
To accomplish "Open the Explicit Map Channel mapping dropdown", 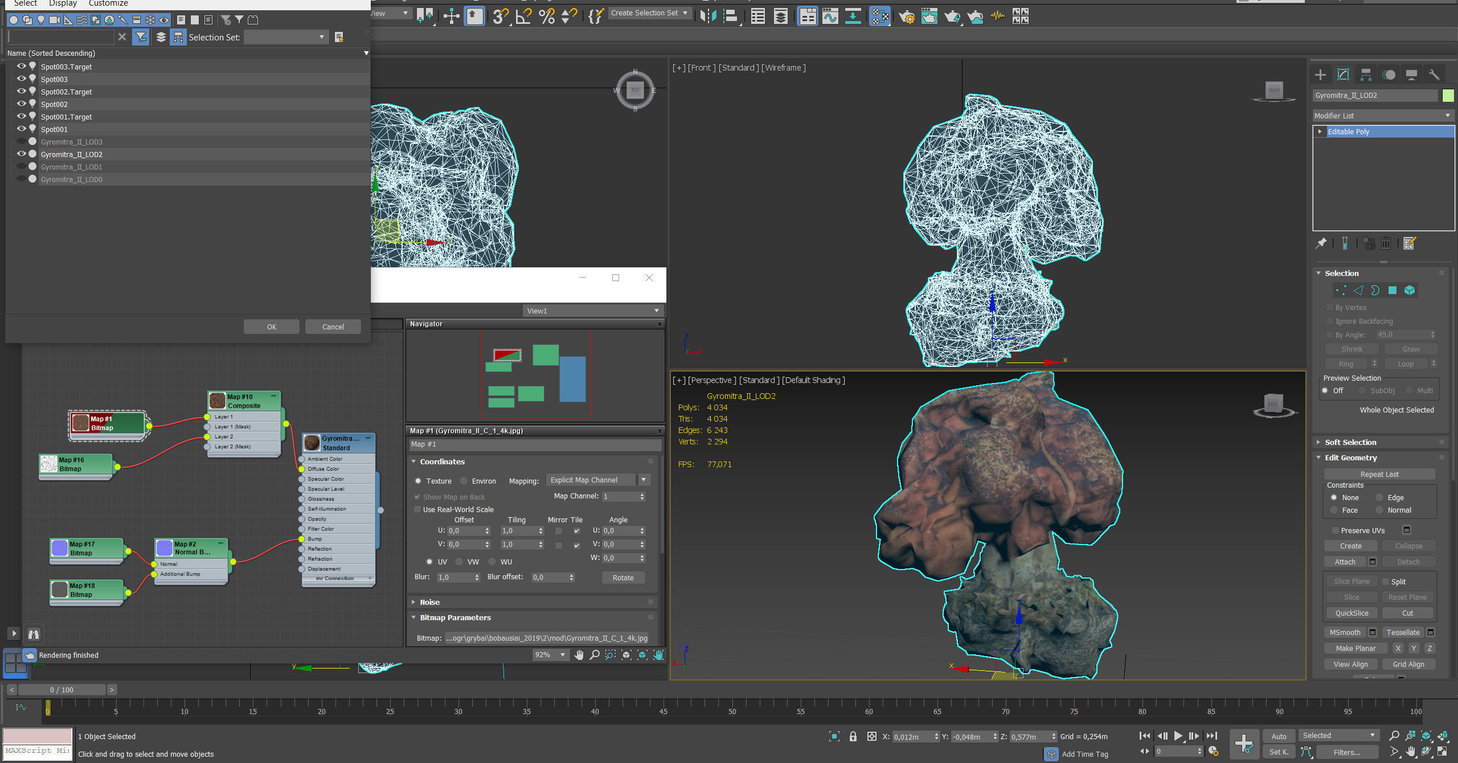I will click(x=598, y=480).
